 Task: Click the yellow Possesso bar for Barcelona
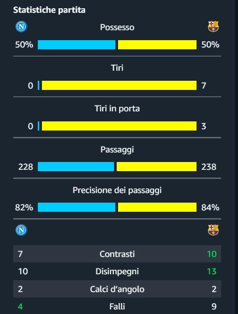(x=157, y=45)
